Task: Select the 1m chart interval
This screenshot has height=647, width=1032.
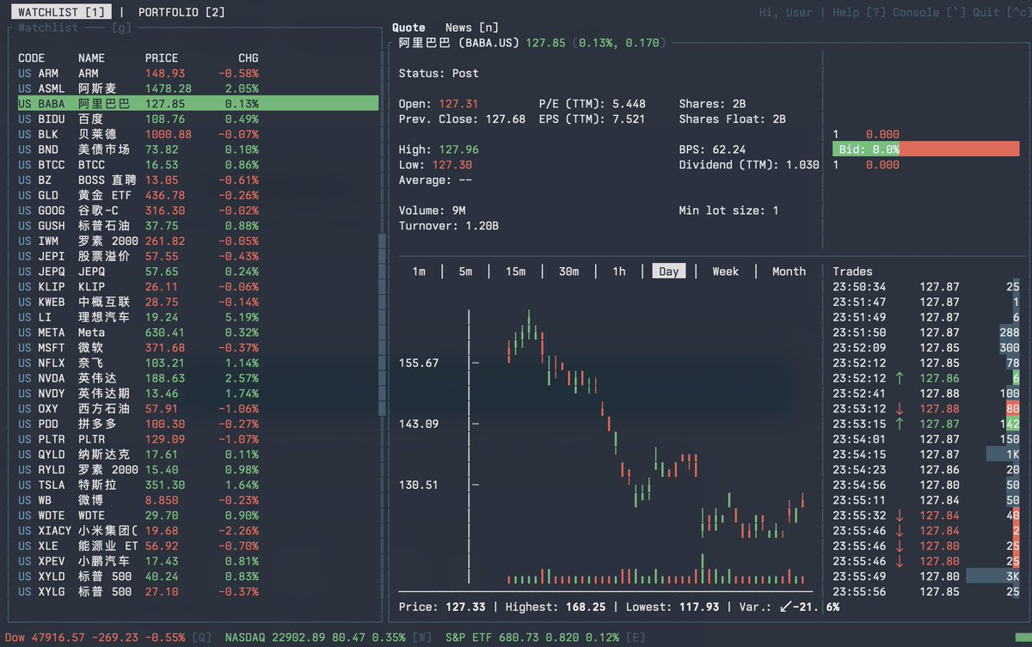Action: [419, 272]
